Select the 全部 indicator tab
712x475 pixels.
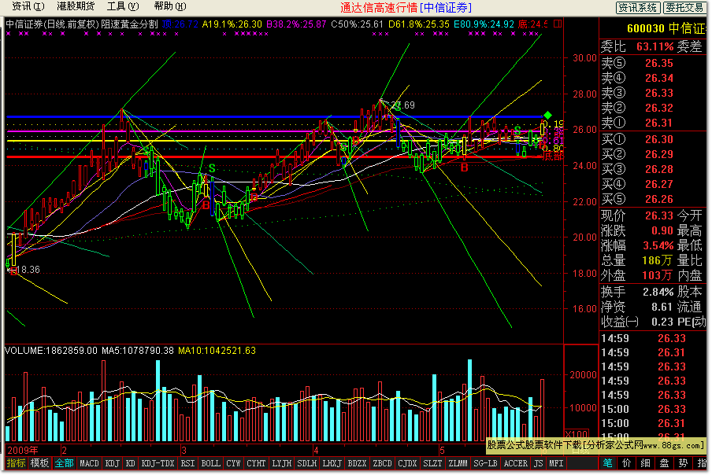pos(64,463)
